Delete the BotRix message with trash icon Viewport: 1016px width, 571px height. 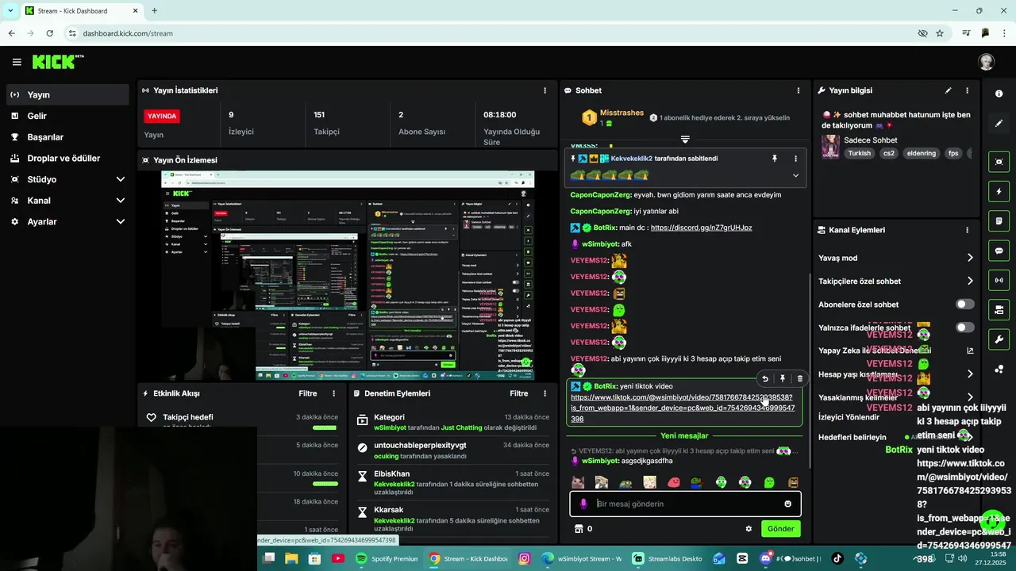[x=799, y=379]
